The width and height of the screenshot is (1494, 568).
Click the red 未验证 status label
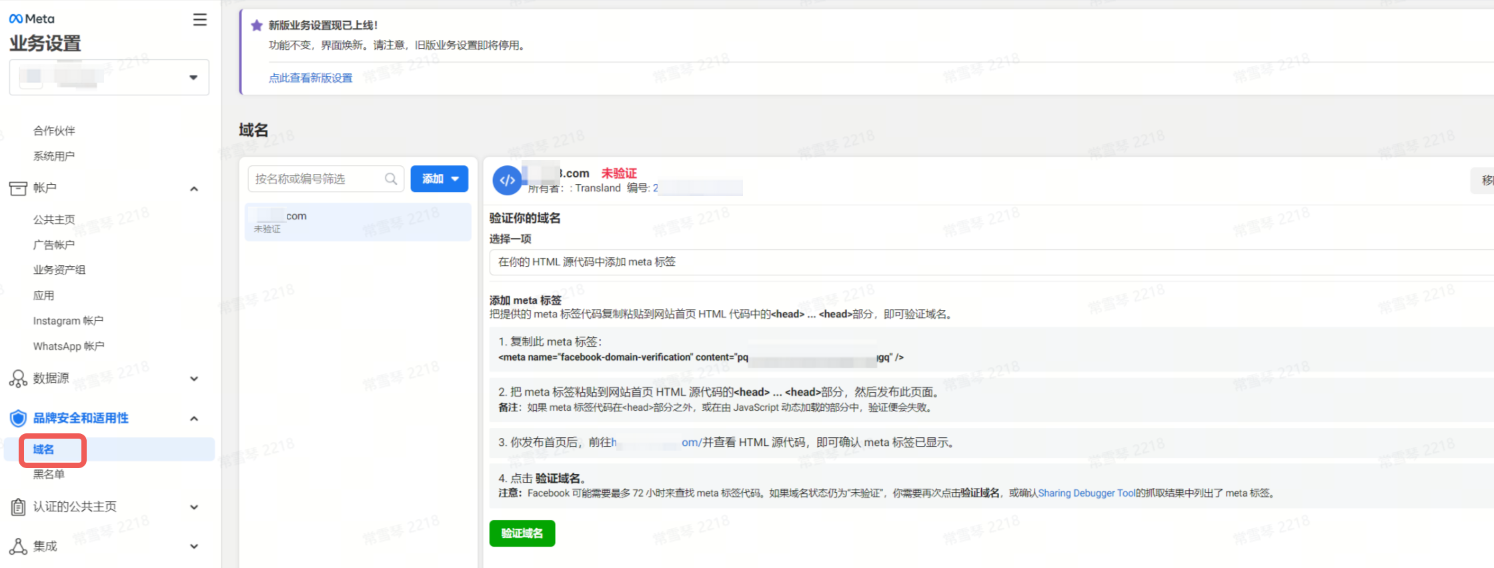[619, 173]
